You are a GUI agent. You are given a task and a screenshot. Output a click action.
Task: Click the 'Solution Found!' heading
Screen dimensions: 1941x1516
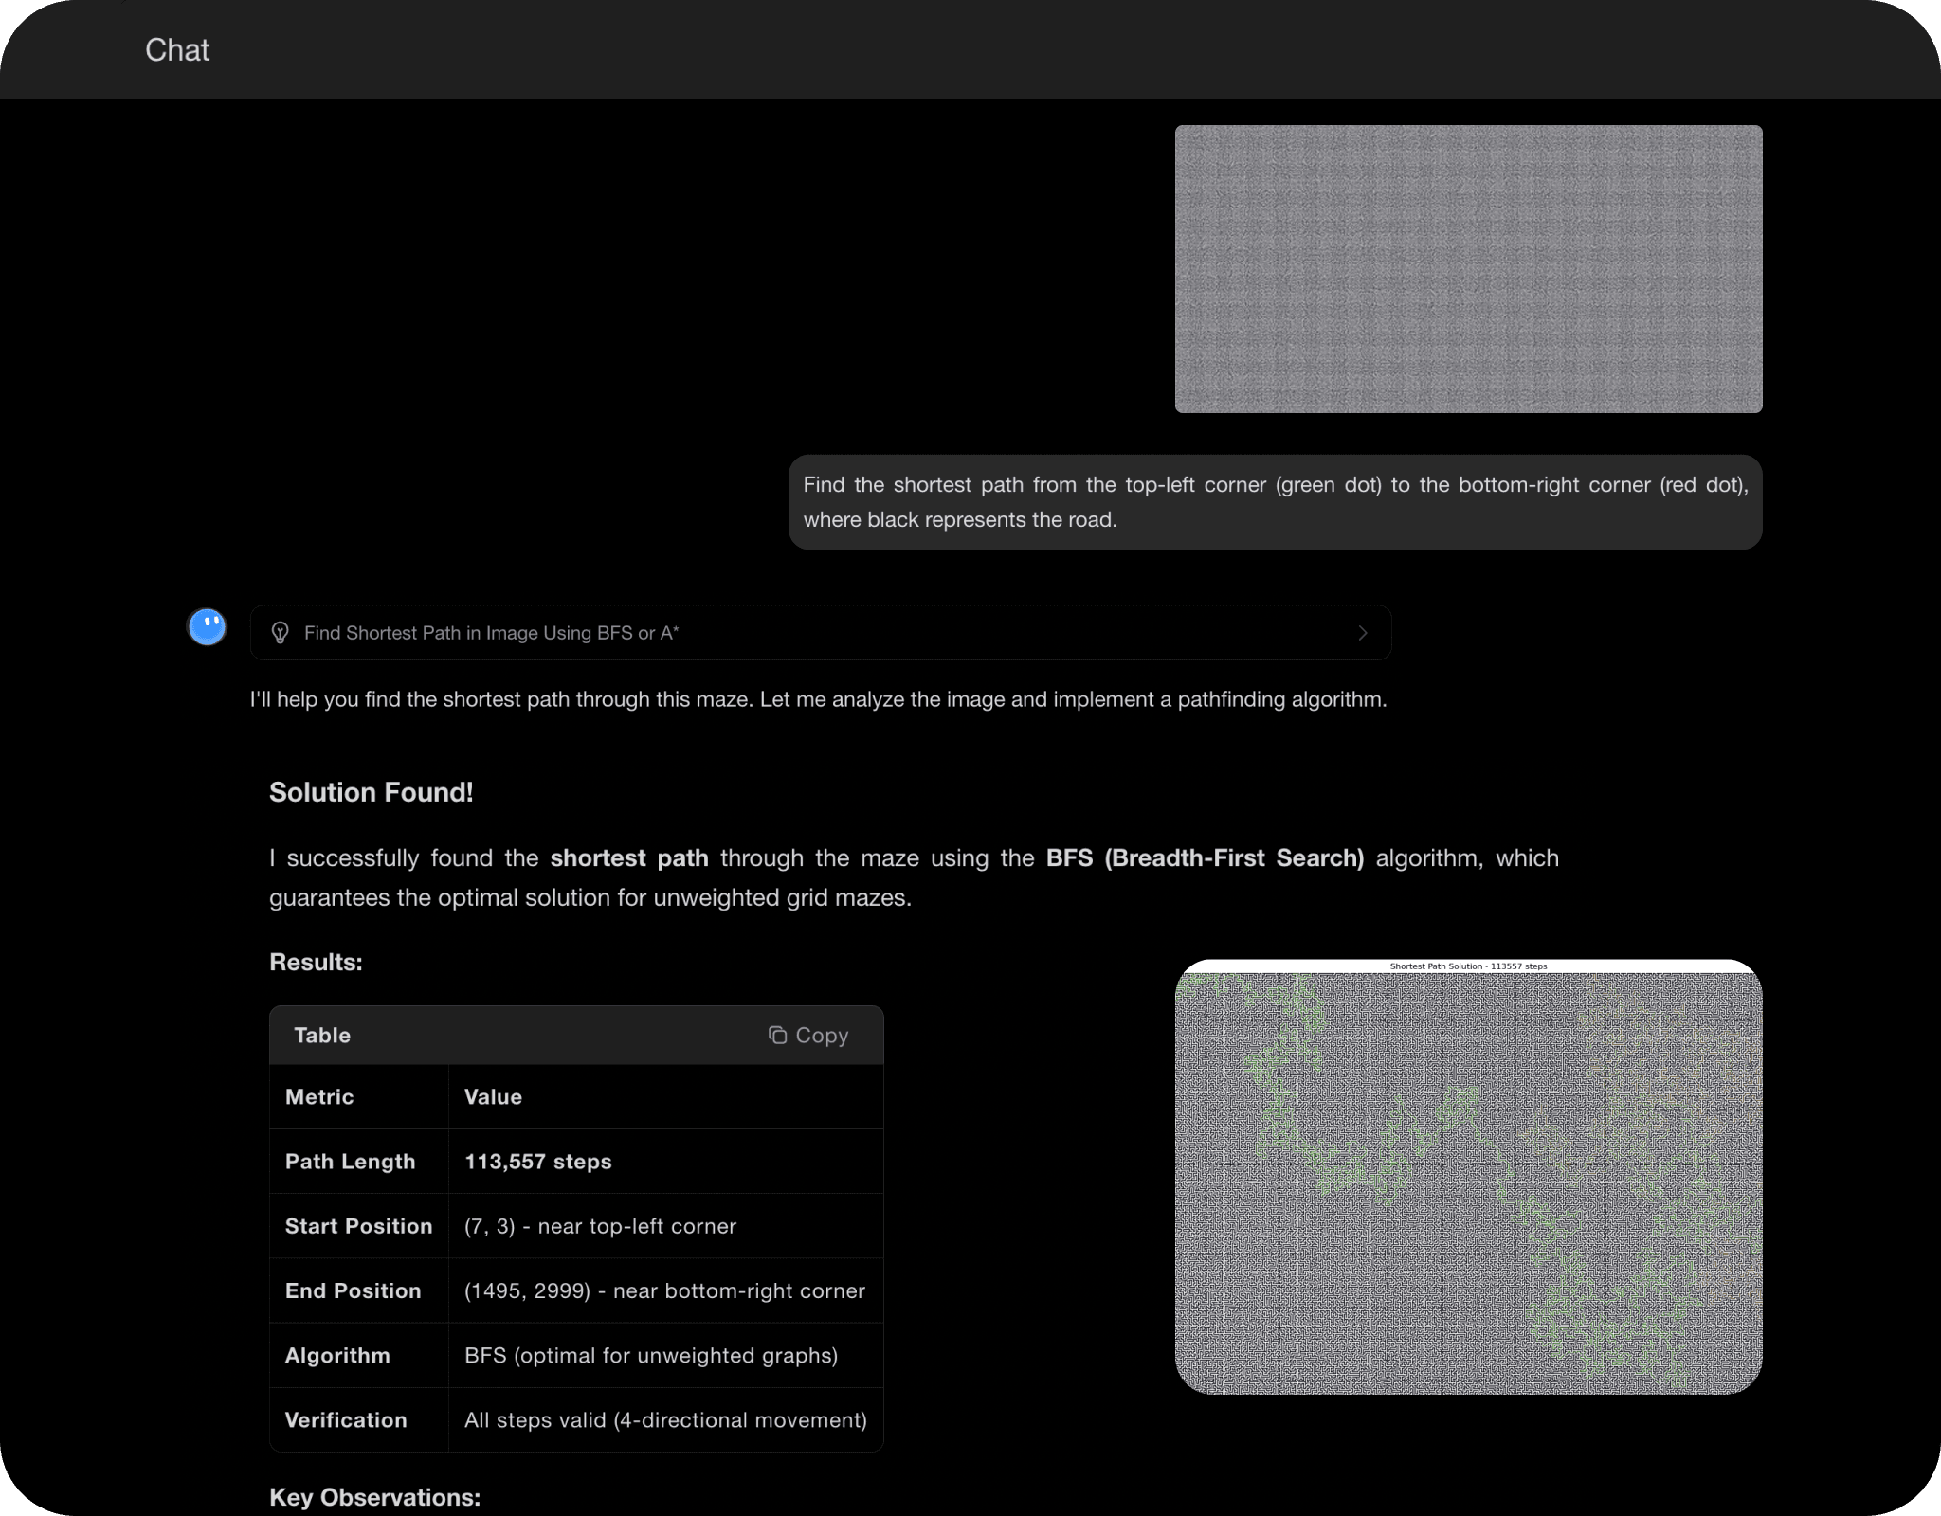click(371, 792)
